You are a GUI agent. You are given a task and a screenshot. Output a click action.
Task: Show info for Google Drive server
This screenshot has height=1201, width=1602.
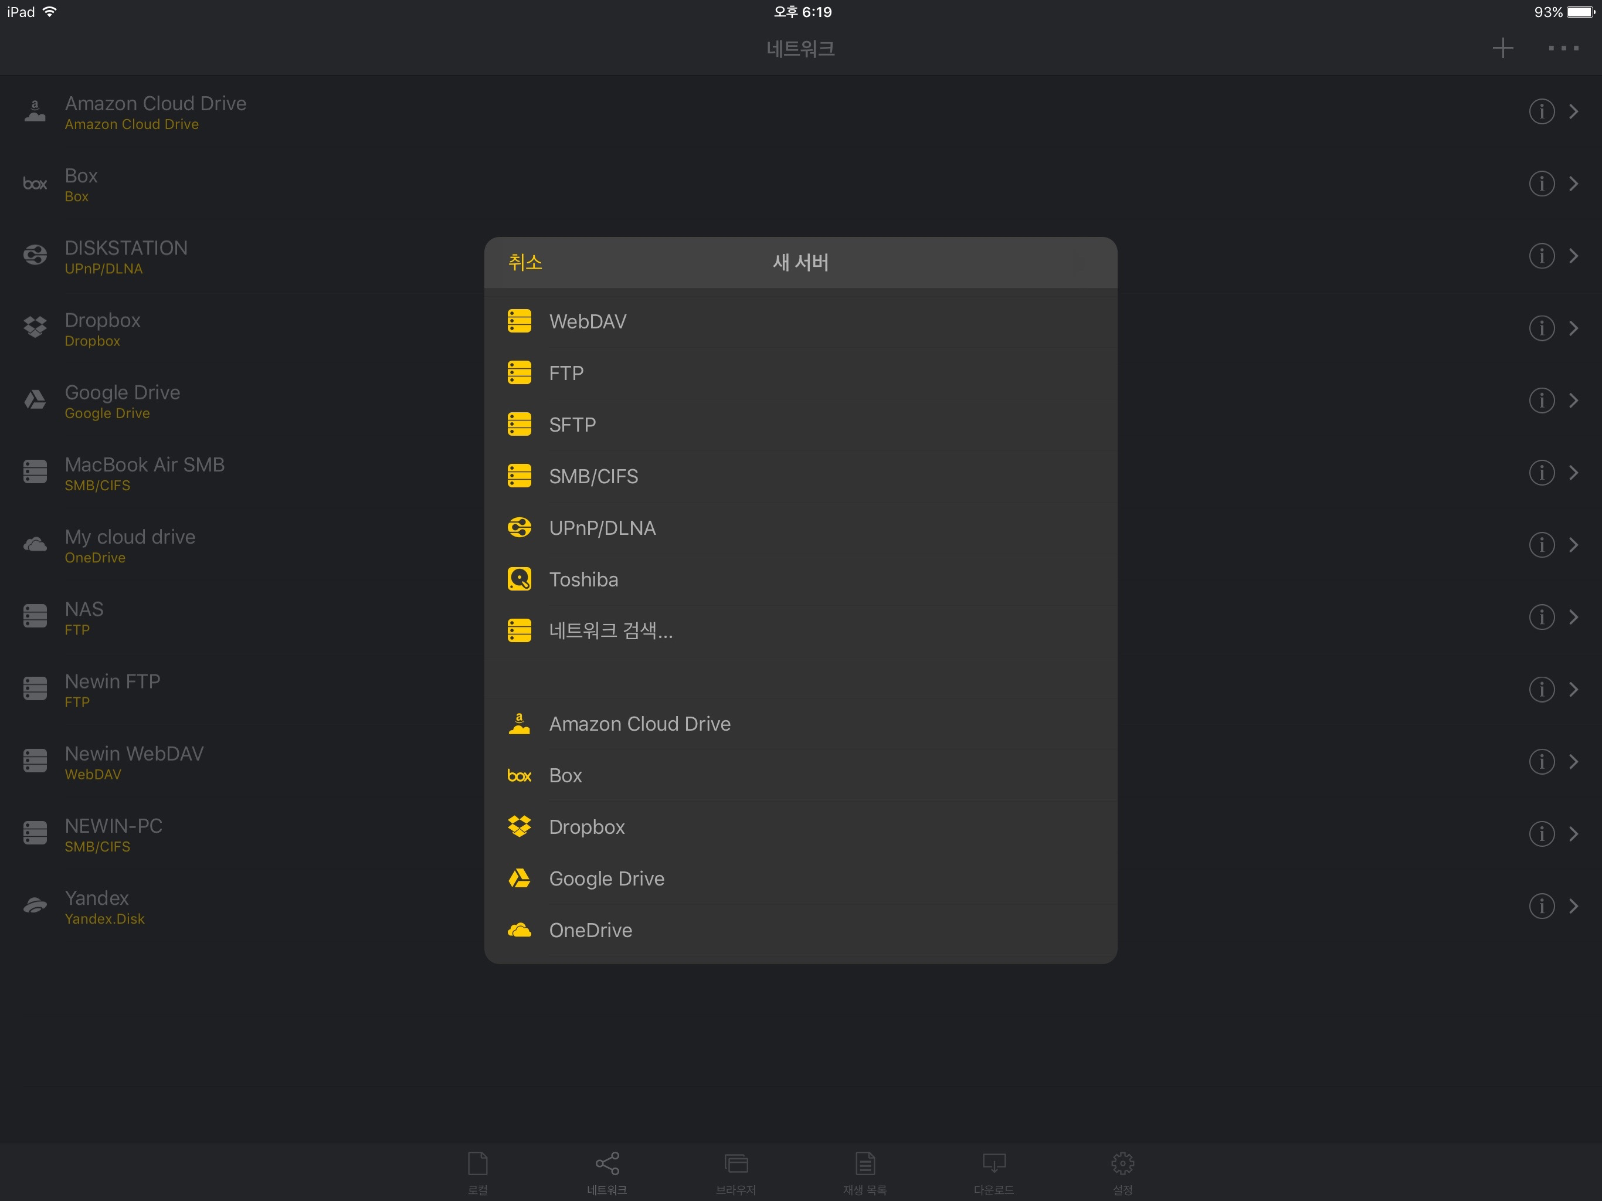coord(1542,401)
